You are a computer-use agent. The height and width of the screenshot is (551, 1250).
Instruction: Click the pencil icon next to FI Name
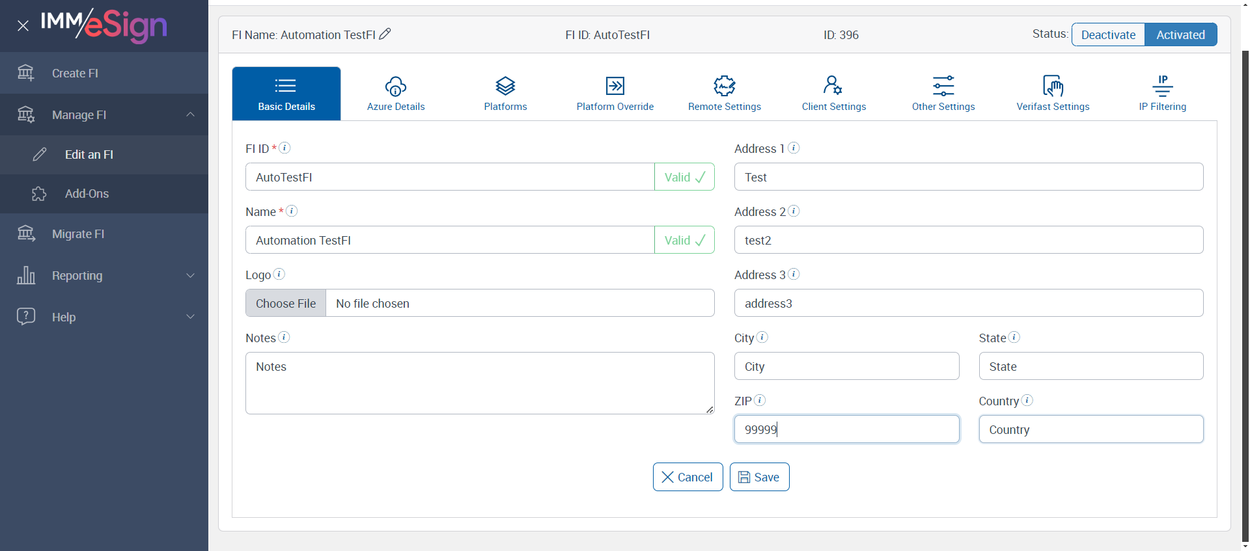pos(385,34)
